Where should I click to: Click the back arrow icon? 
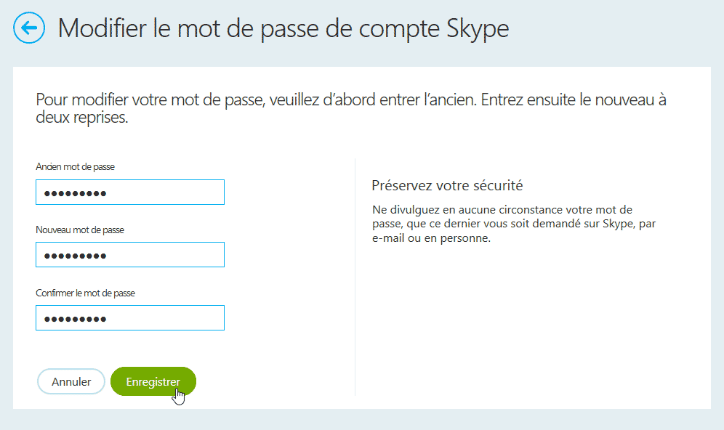click(x=29, y=28)
